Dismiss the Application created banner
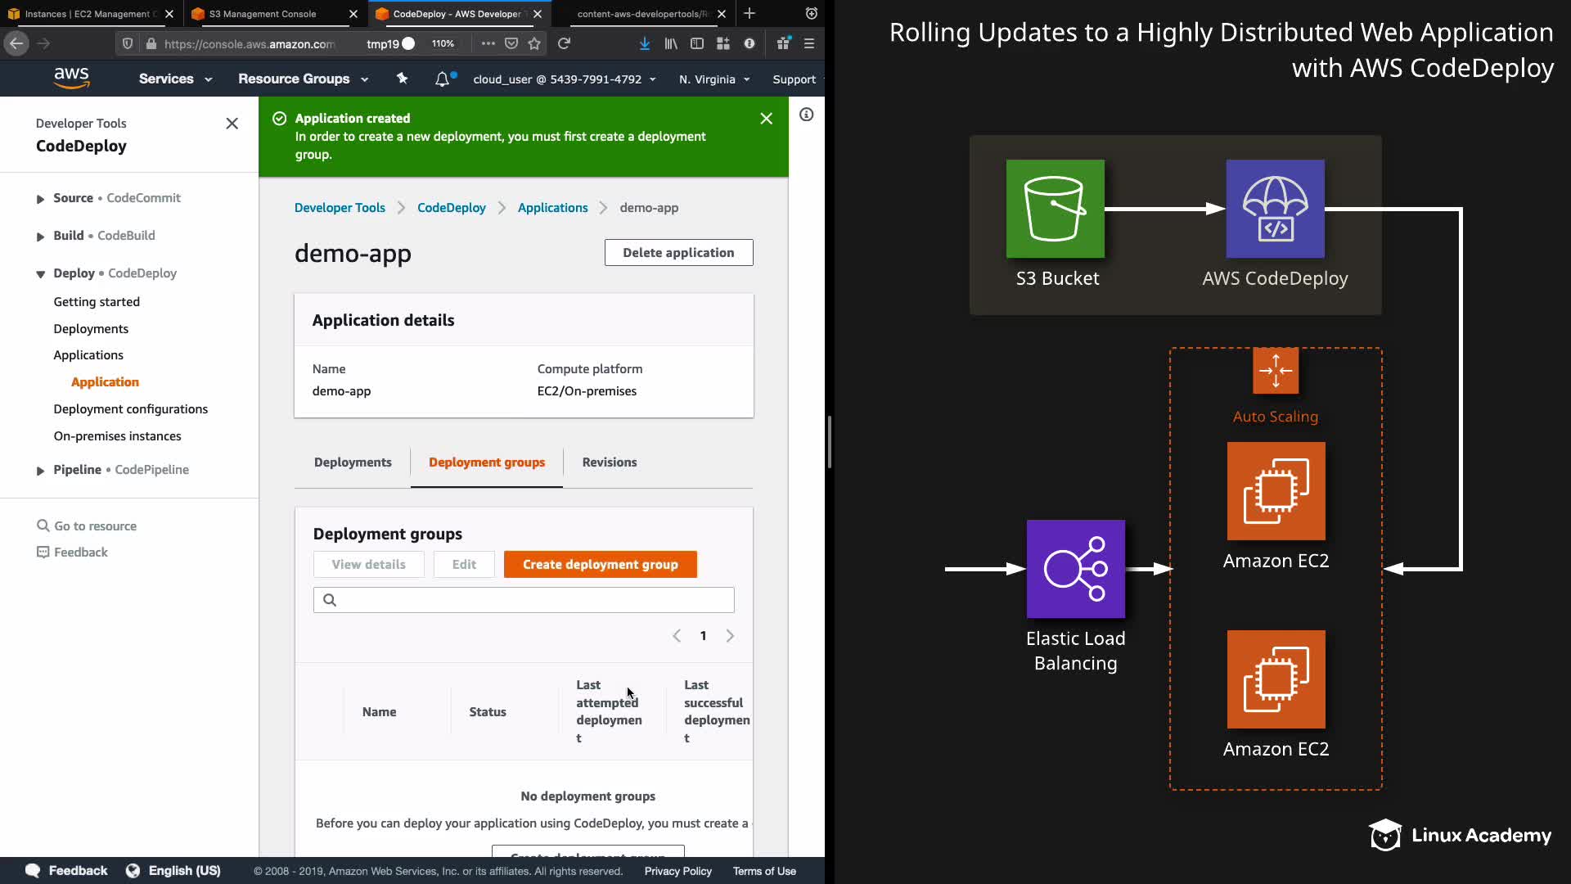1571x884 pixels. tap(766, 119)
